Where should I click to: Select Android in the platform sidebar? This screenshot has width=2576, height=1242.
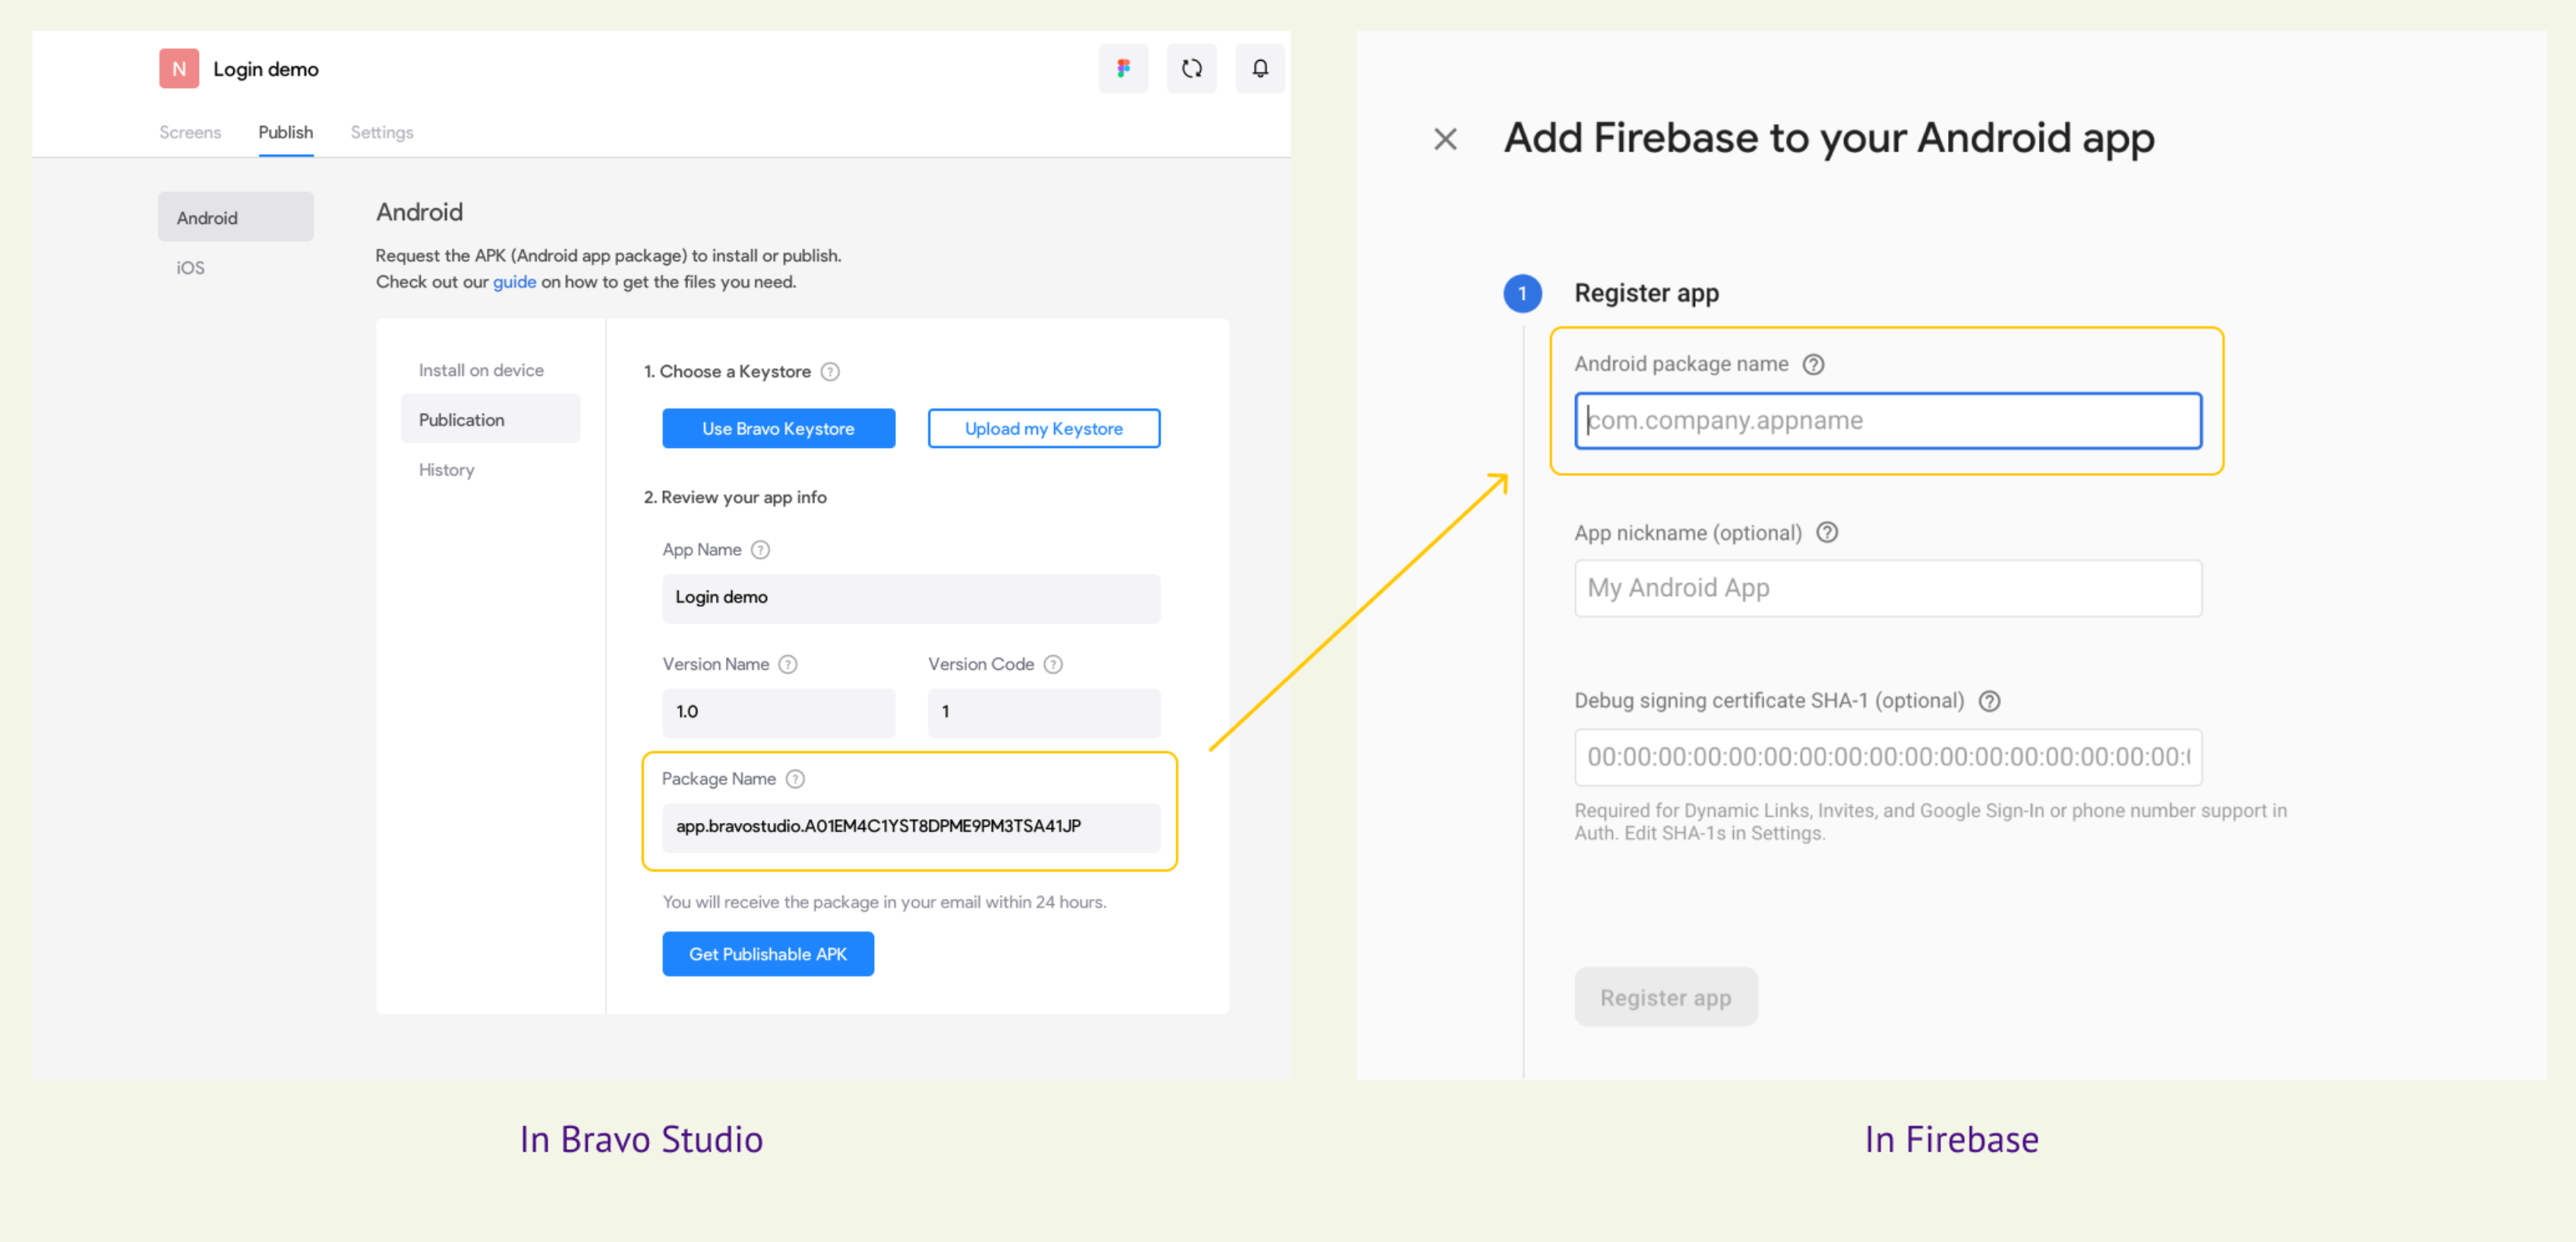236,217
